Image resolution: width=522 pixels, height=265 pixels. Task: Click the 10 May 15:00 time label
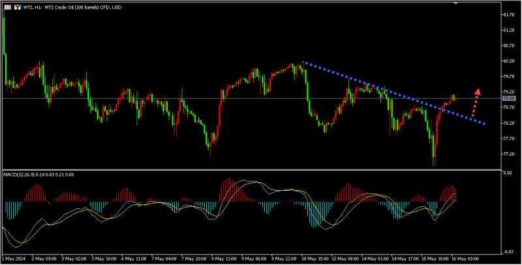[313, 258]
